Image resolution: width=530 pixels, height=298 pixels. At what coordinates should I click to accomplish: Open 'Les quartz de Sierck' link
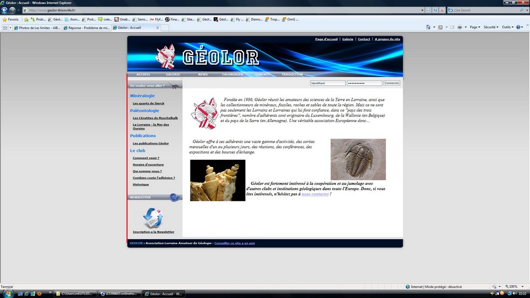[x=149, y=103]
